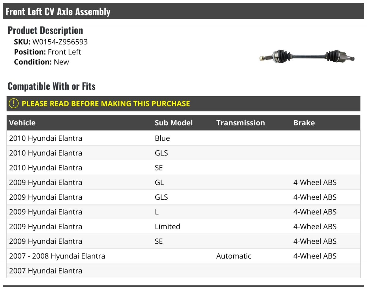Click the Transmission column header
This screenshot has height=290, width=367.
pyautogui.click(x=241, y=123)
